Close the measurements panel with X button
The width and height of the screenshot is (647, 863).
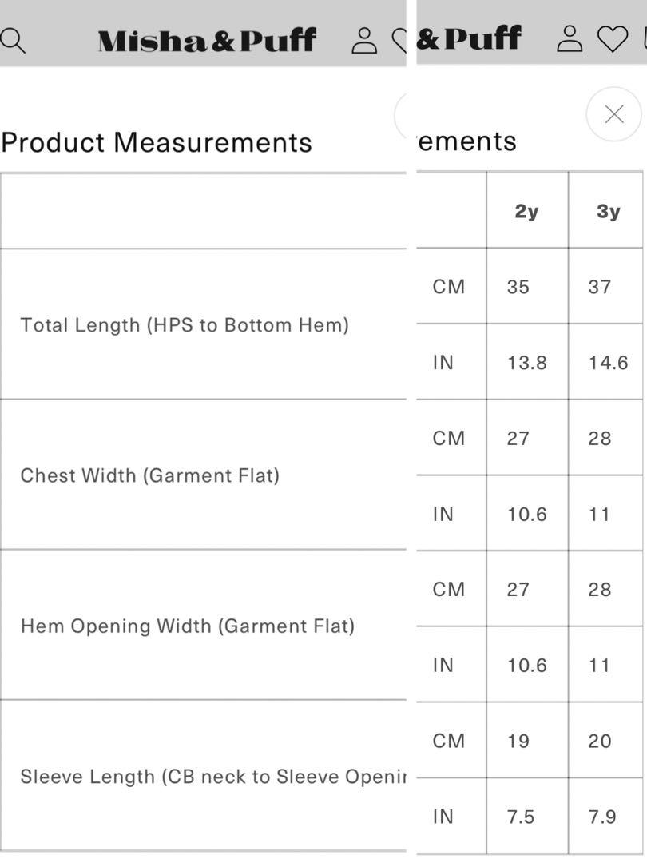click(613, 114)
